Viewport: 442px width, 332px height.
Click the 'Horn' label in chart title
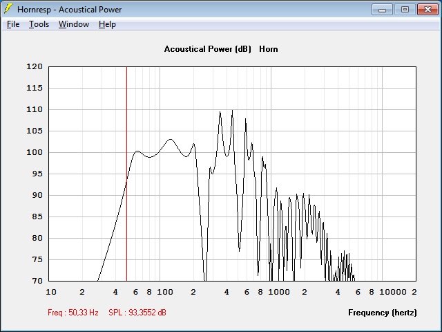(269, 49)
